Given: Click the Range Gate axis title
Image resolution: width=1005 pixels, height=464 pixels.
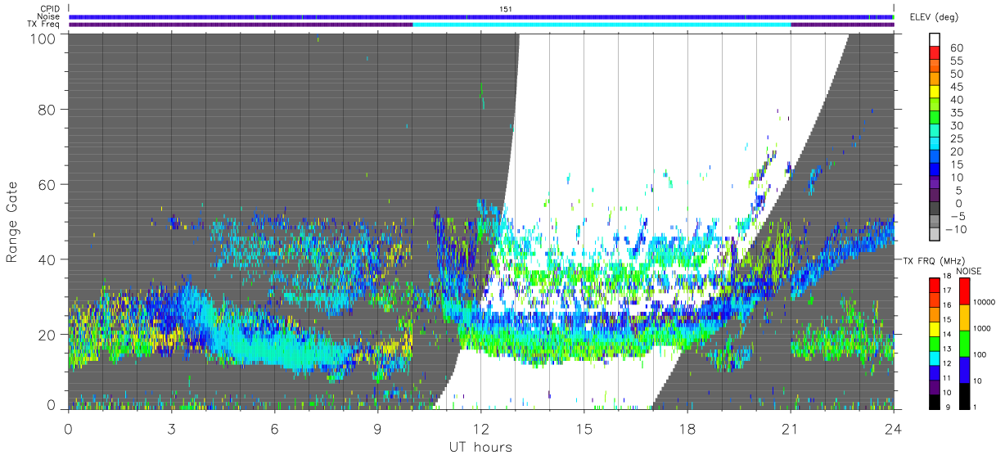Looking at the screenshot, I should pyautogui.click(x=12, y=222).
